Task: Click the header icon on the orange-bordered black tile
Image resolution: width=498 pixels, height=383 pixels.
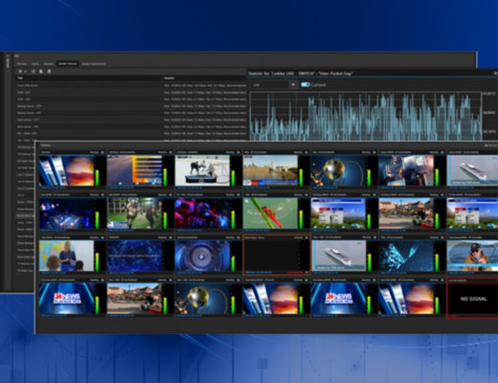Action: click(306, 237)
